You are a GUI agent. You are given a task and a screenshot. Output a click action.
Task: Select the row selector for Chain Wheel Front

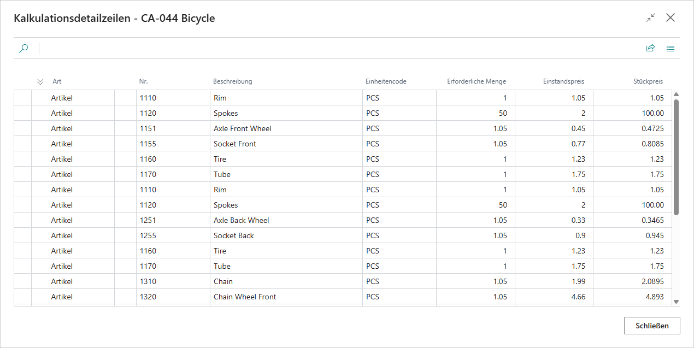click(x=22, y=297)
